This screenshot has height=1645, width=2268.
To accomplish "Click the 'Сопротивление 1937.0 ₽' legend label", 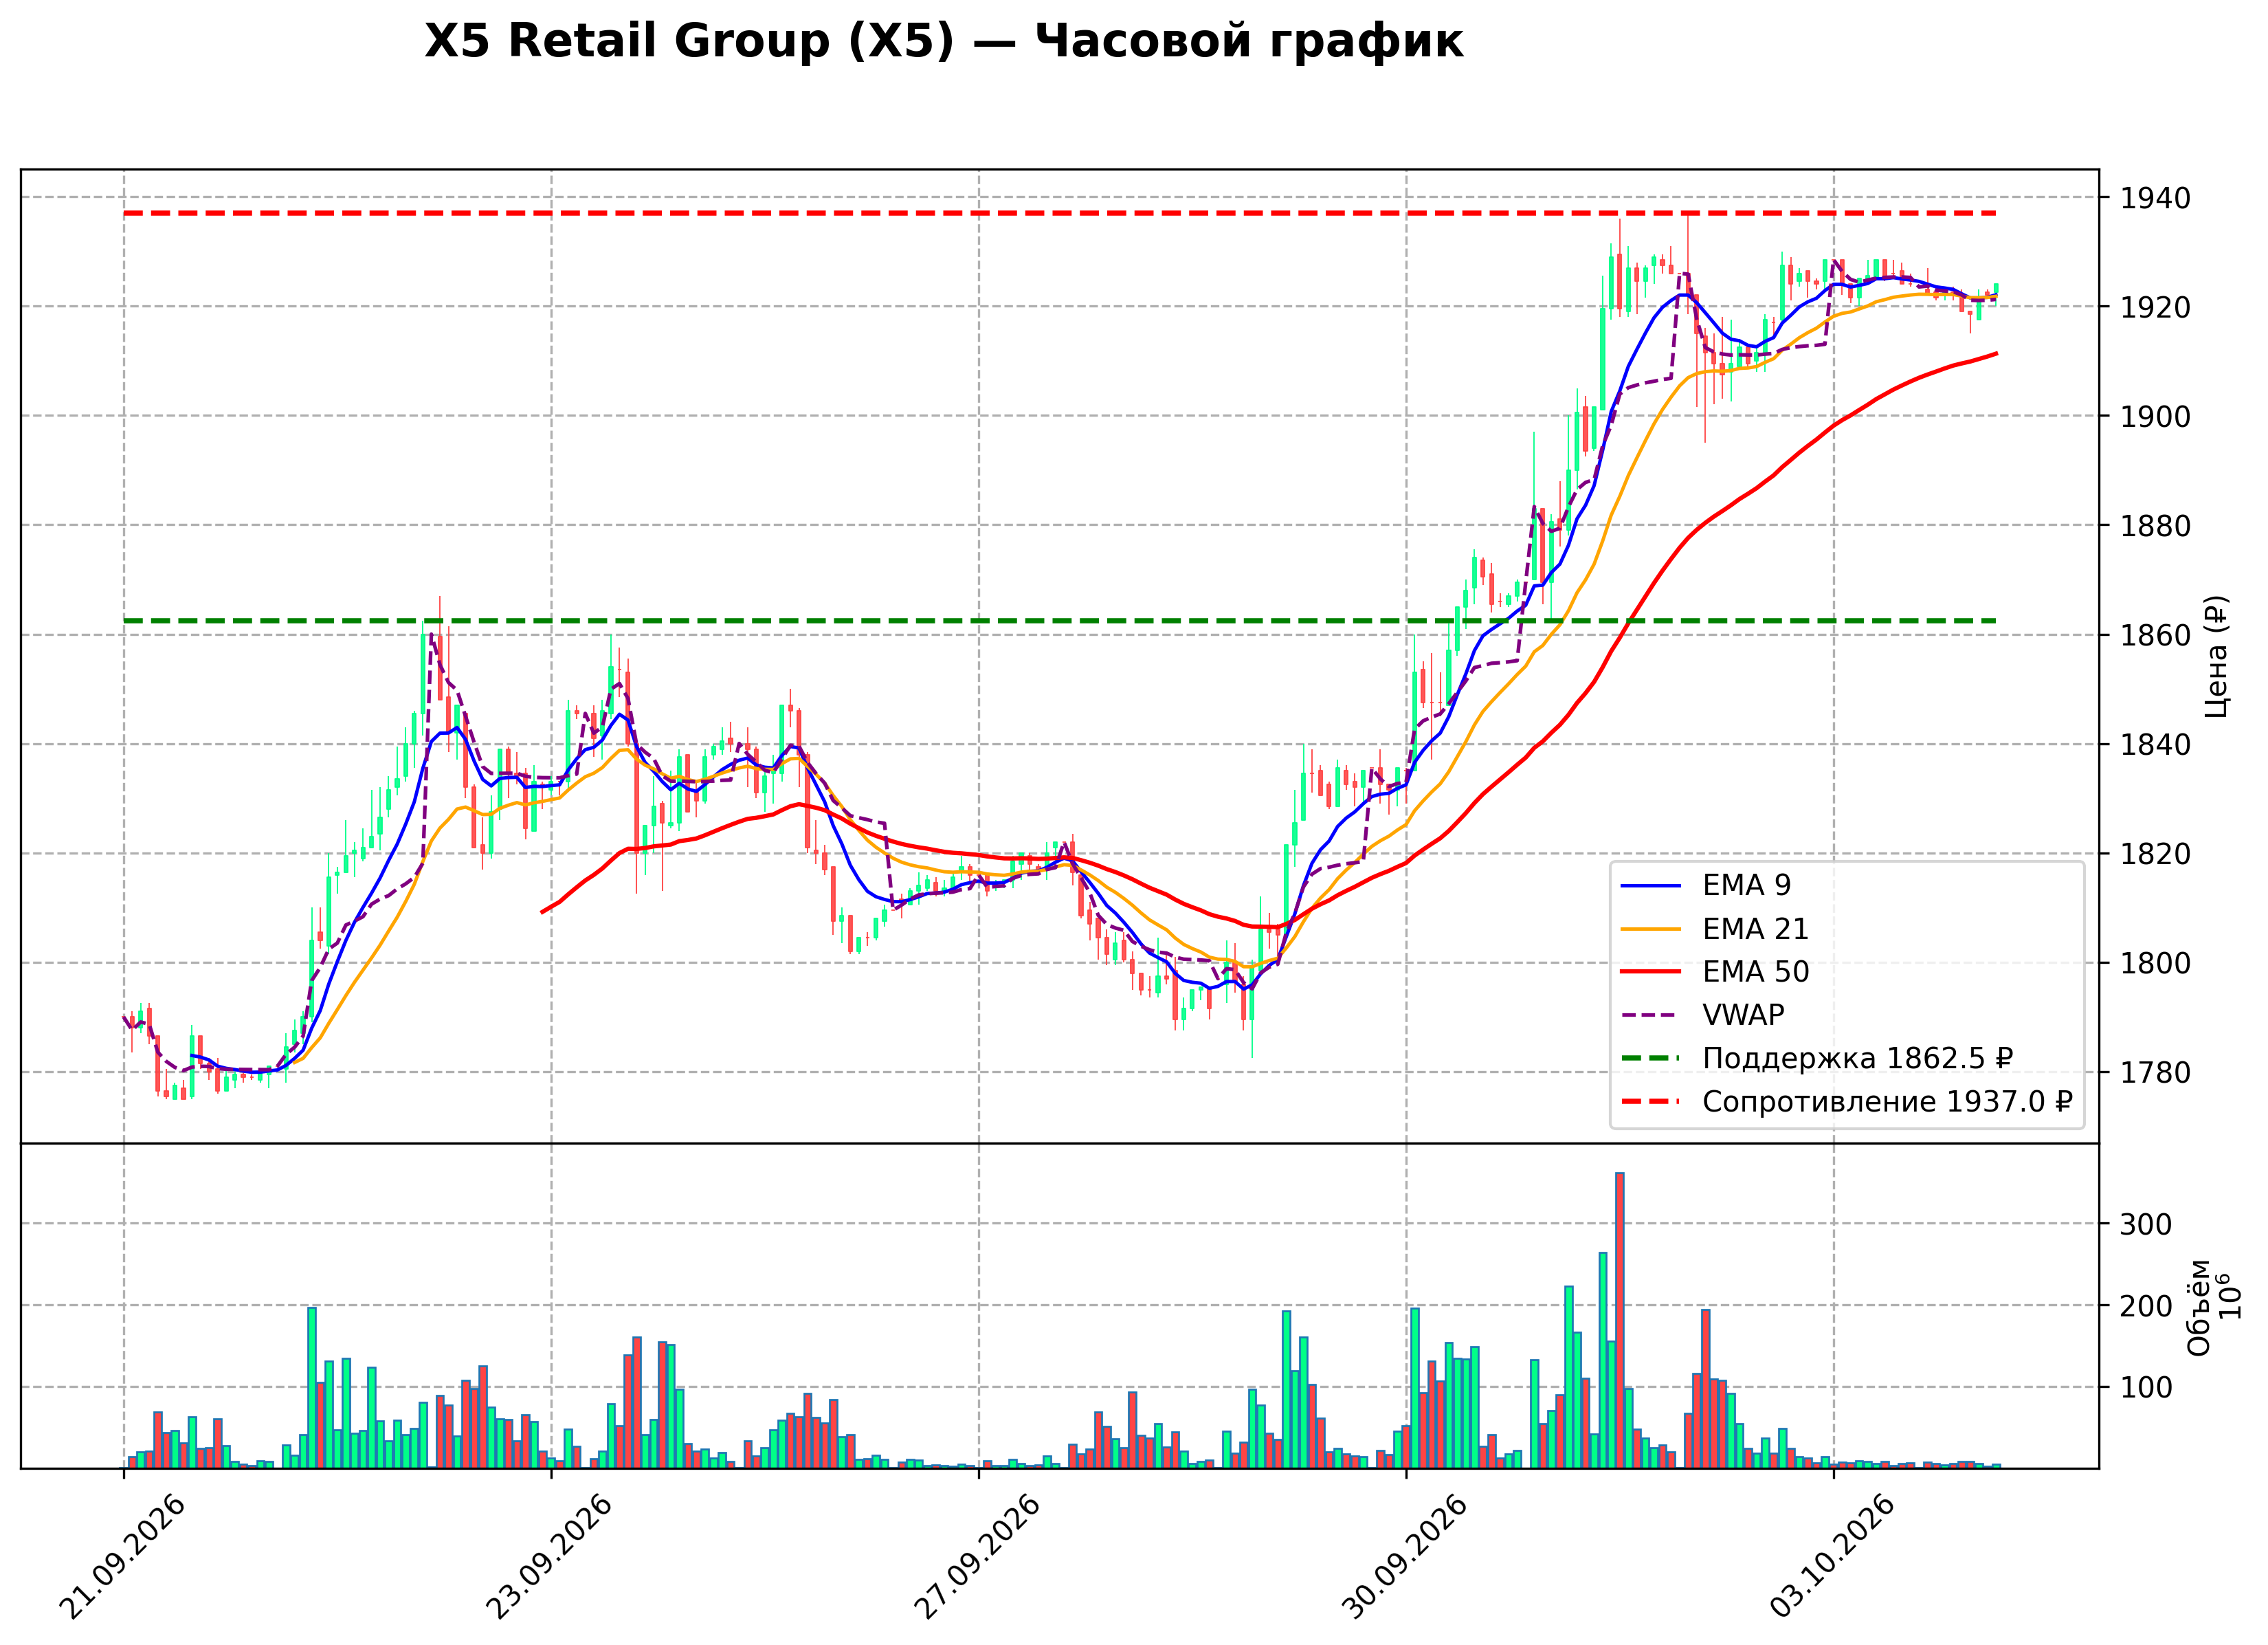I will (1888, 1101).
